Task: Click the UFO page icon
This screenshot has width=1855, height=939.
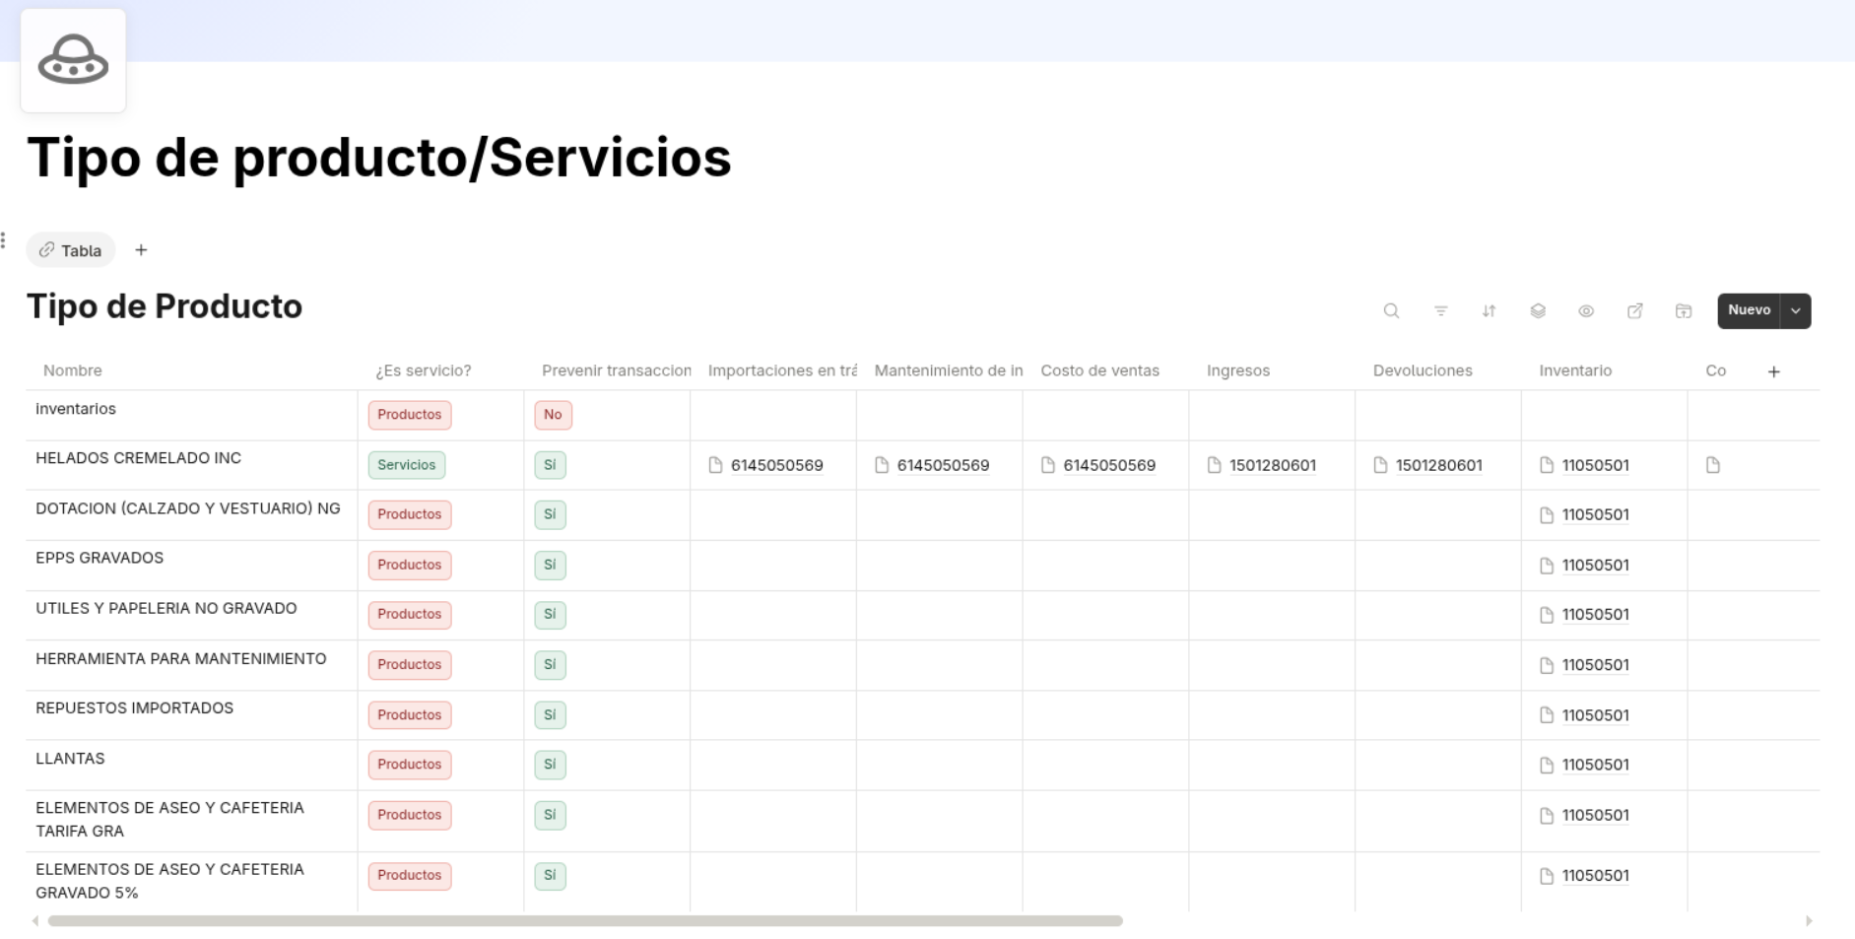Action: 73,60
